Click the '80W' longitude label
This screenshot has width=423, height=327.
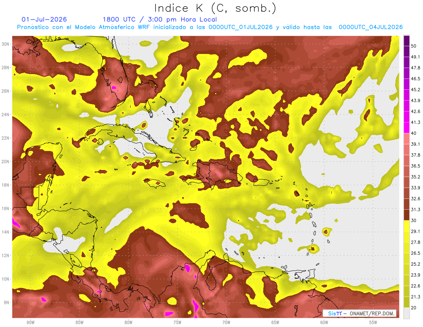[x=128, y=323]
